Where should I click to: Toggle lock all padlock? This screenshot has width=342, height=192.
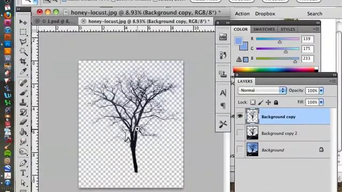(x=276, y=102)
